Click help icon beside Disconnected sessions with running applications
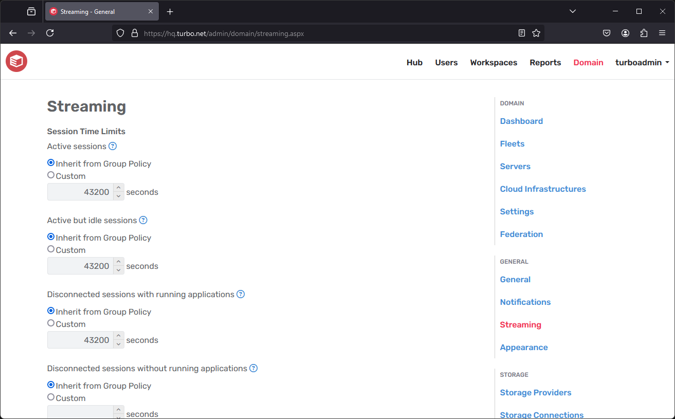This screenshot has width=675, height=419. coord(241,294)
